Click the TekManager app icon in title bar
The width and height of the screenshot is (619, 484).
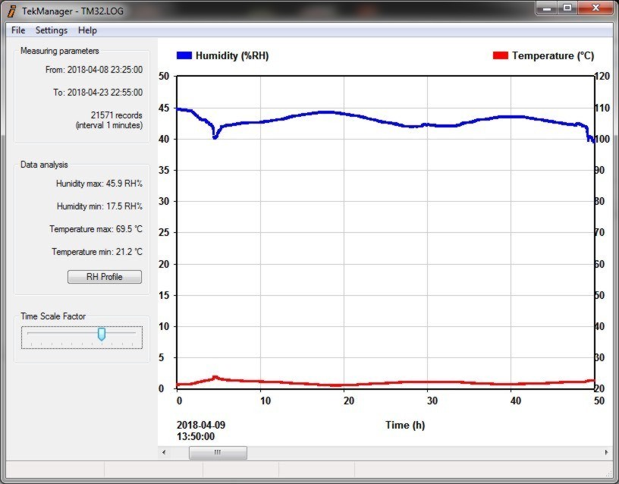click(11, 11)
